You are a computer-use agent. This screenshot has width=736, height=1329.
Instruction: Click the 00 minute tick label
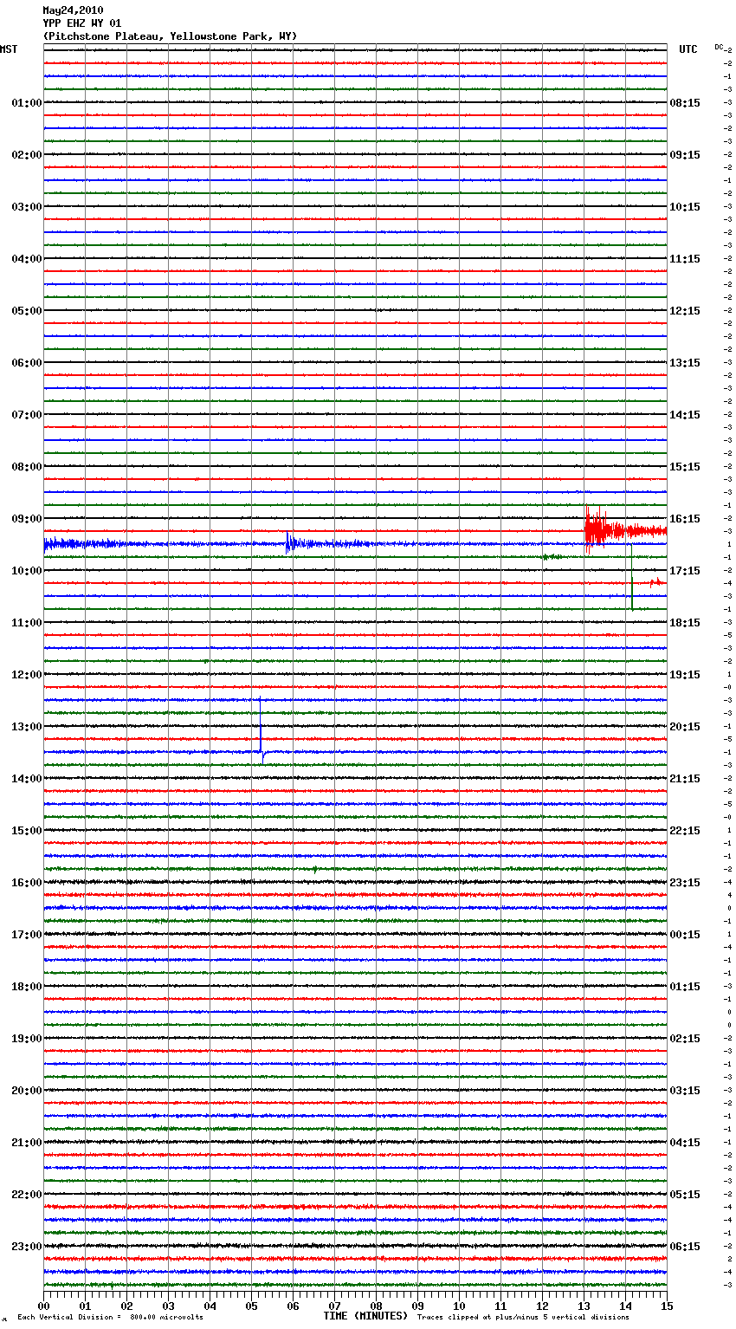43,1306
